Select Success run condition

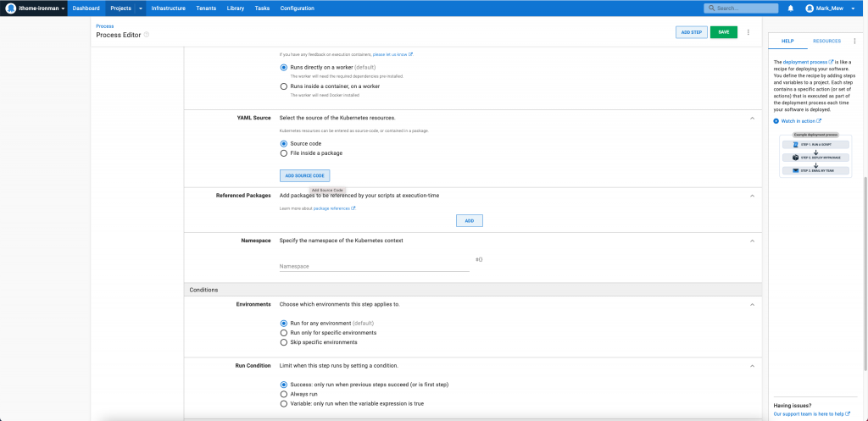tap(284, 385)
